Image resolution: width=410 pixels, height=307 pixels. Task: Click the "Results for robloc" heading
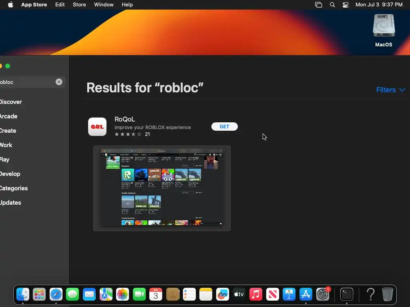pos(145,88)
